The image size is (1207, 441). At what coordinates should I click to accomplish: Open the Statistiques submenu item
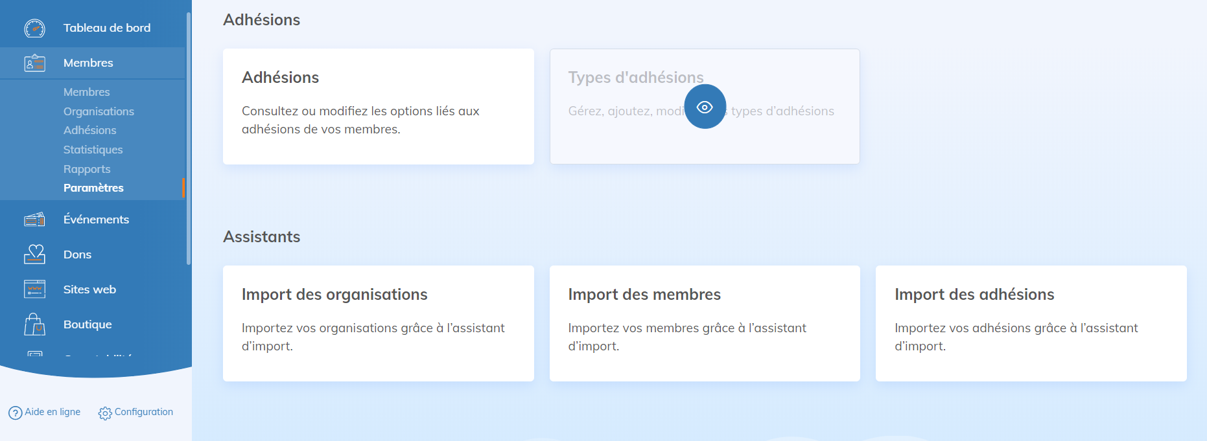pos(93,150)
